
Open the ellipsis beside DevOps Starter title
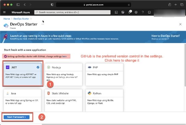tap(43, 24)
